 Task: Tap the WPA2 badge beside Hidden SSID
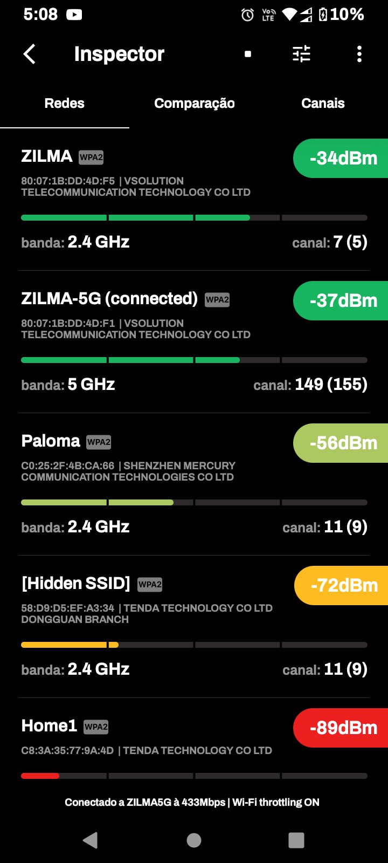point(150,585)
